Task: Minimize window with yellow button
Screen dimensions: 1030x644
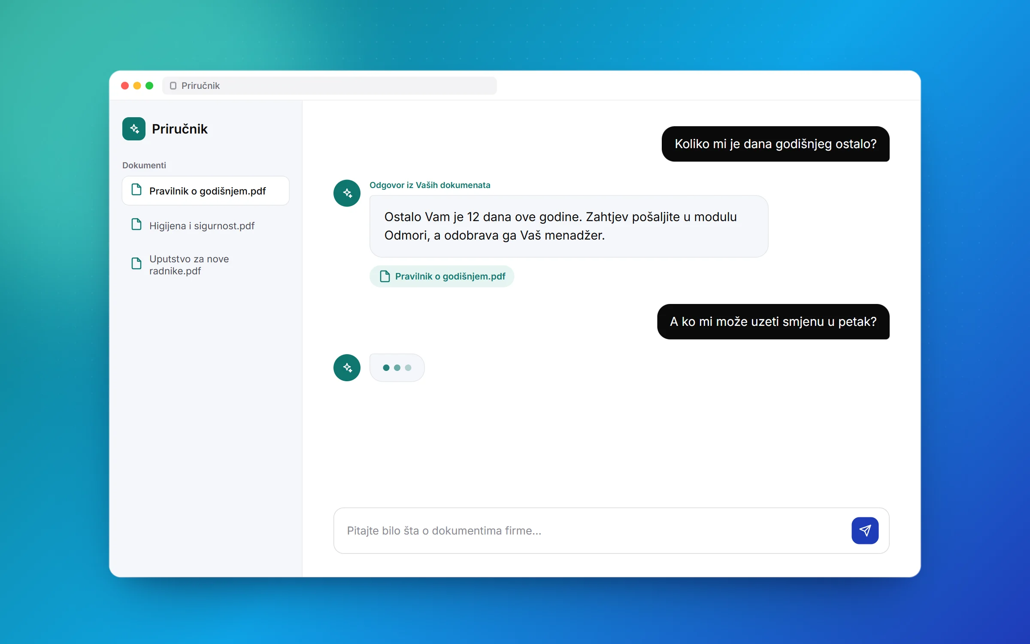Action: coord(137,85)
